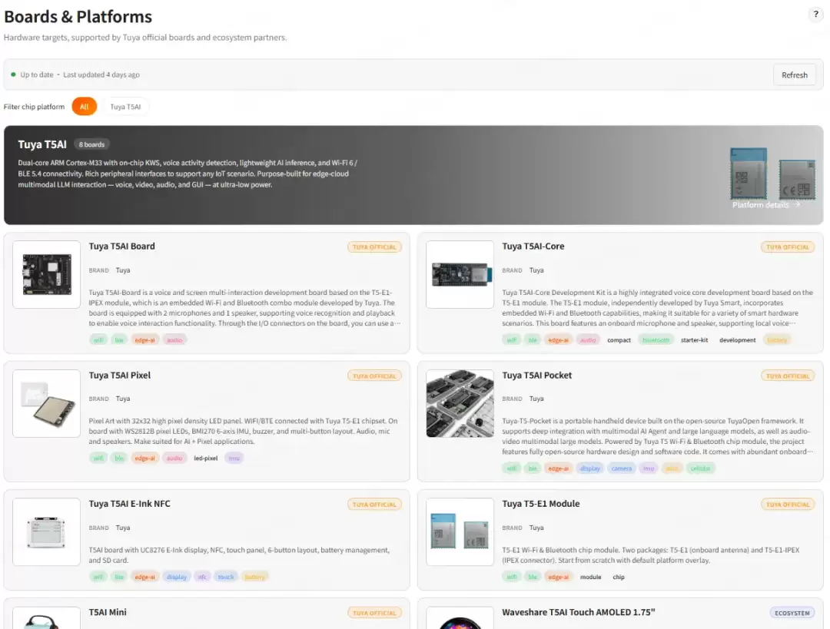Click chip tag on Tuya T5-E1 Module
Screen dimensions: 830x629
[x=618, y=577]
